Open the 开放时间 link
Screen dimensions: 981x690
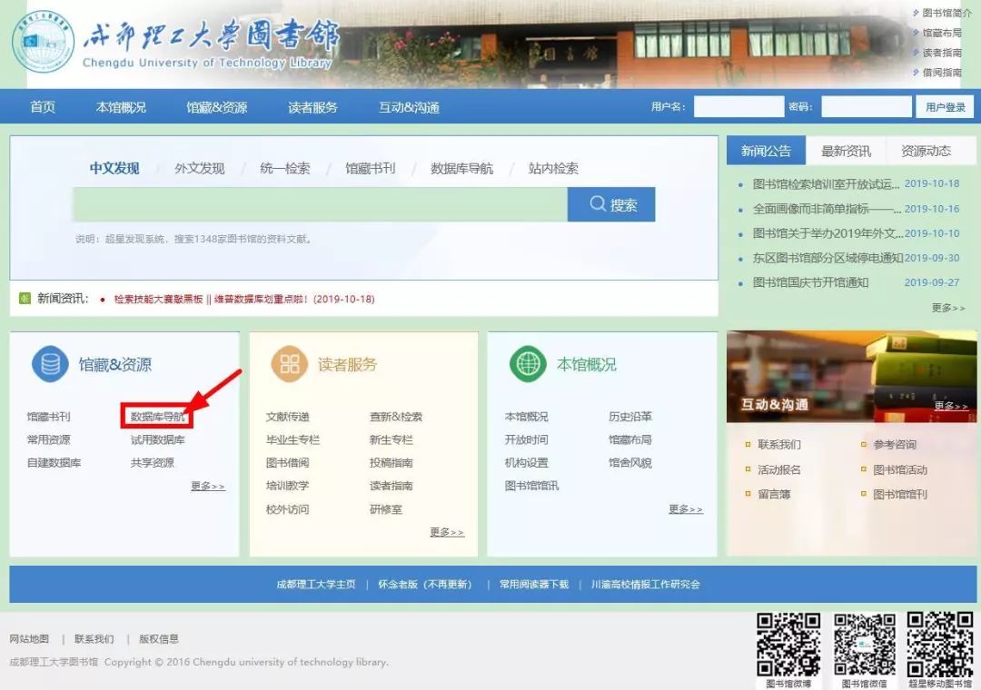coord(526,439)
